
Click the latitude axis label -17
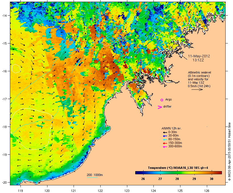coord(4,99)
